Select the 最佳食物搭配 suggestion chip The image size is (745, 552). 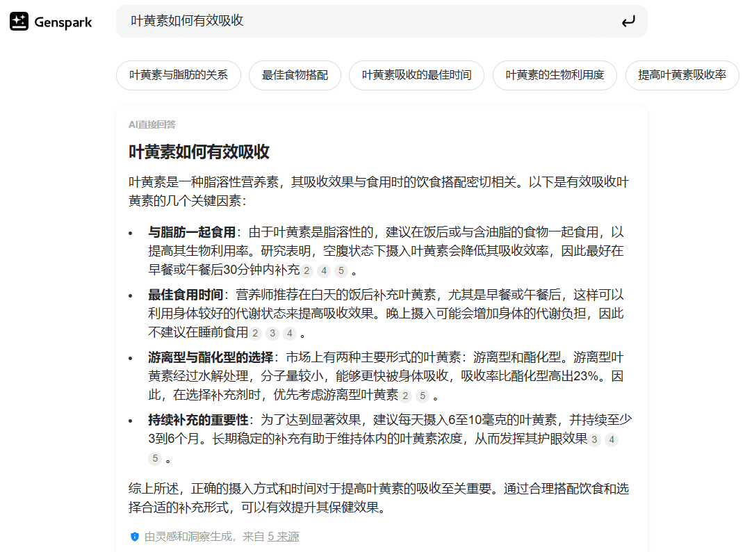pyautogui.click(x=295, y=75)
